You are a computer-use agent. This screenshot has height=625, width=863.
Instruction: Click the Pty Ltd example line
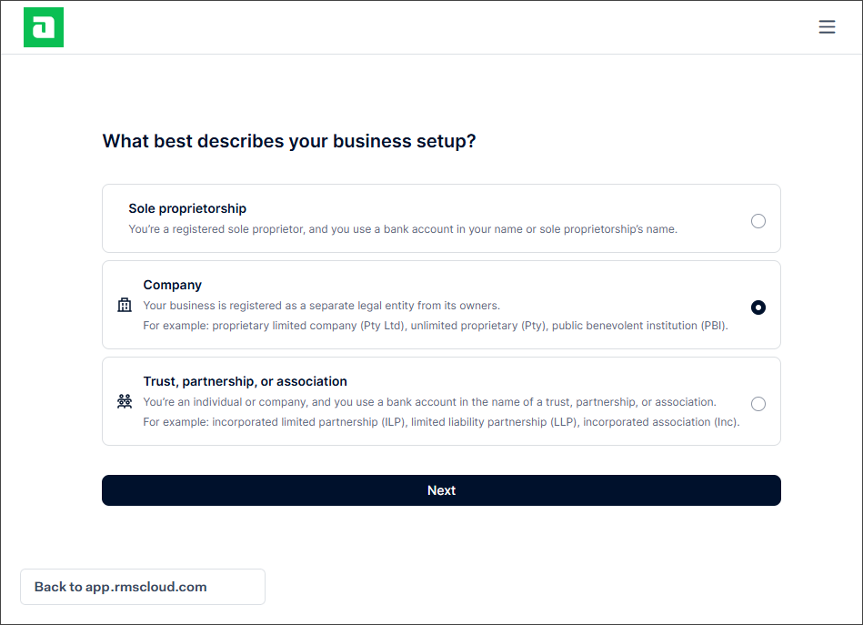[x=436, y=326]
